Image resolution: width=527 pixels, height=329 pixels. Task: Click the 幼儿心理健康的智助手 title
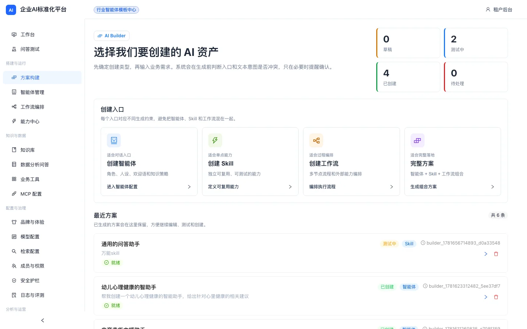tap(129, 287)
